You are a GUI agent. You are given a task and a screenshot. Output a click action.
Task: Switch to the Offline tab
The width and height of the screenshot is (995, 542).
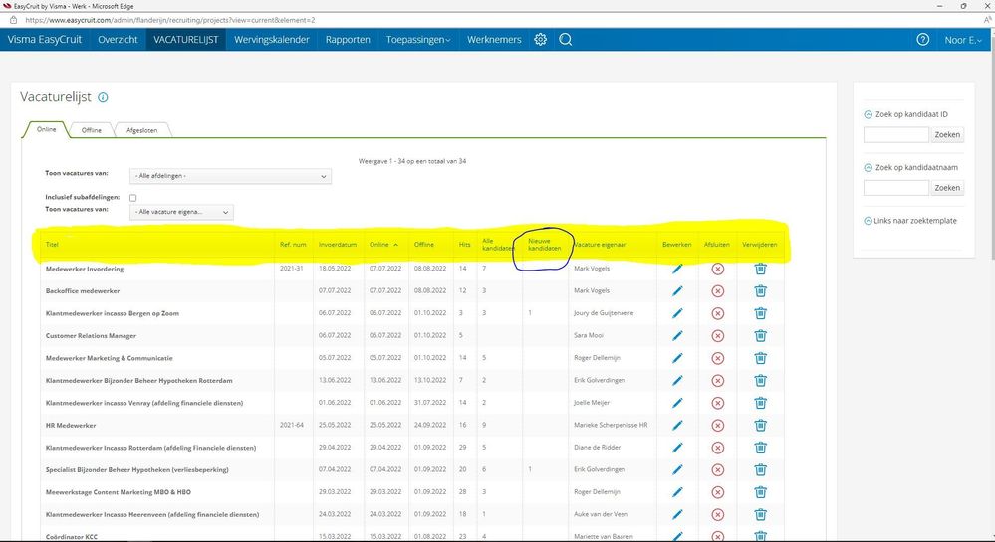click(92, 130)
